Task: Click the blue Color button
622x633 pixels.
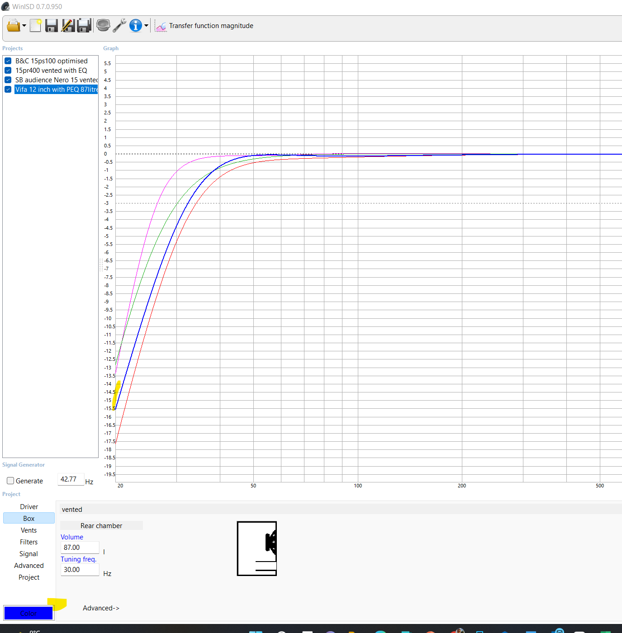Action: tap(28, 613)
